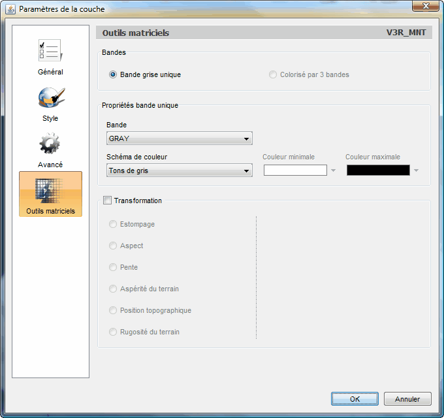Select the Rugosité du terrain option
444x418 pixels.
point(113,332)
